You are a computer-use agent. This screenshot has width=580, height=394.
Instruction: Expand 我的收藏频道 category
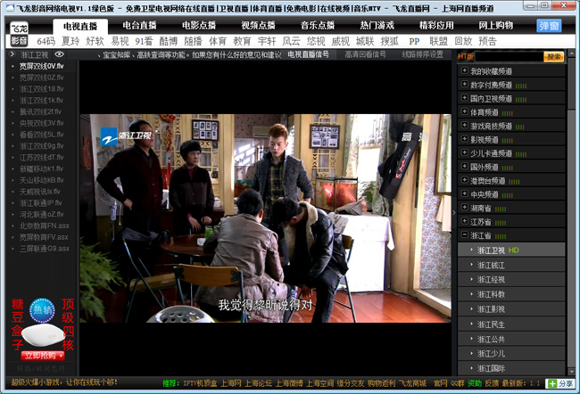(511, 71)
